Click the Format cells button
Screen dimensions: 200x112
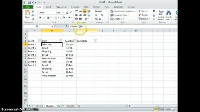(x=144, y=19)
